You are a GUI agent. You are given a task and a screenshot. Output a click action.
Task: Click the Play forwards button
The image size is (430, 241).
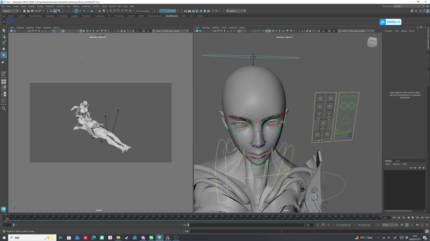(x=413, y=218)
